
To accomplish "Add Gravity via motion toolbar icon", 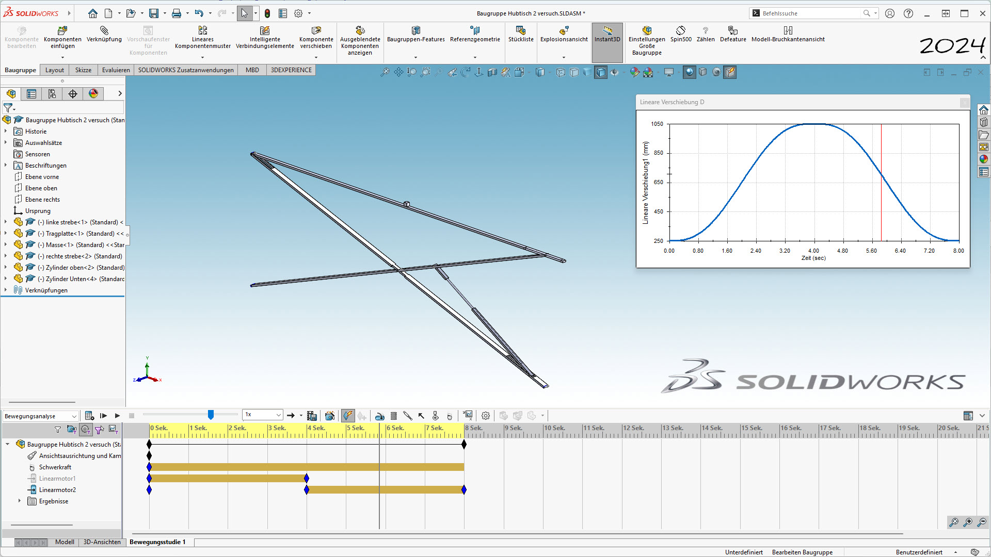I will [450, 416].
